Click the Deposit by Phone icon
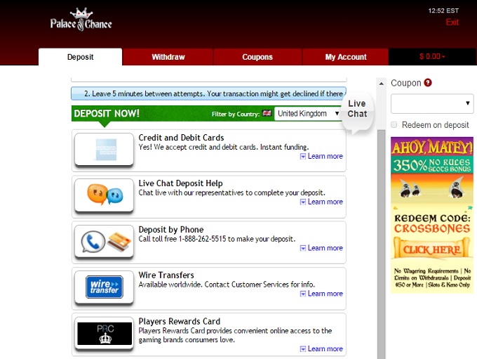Viewport: 477px width, 359px height. 104,241
